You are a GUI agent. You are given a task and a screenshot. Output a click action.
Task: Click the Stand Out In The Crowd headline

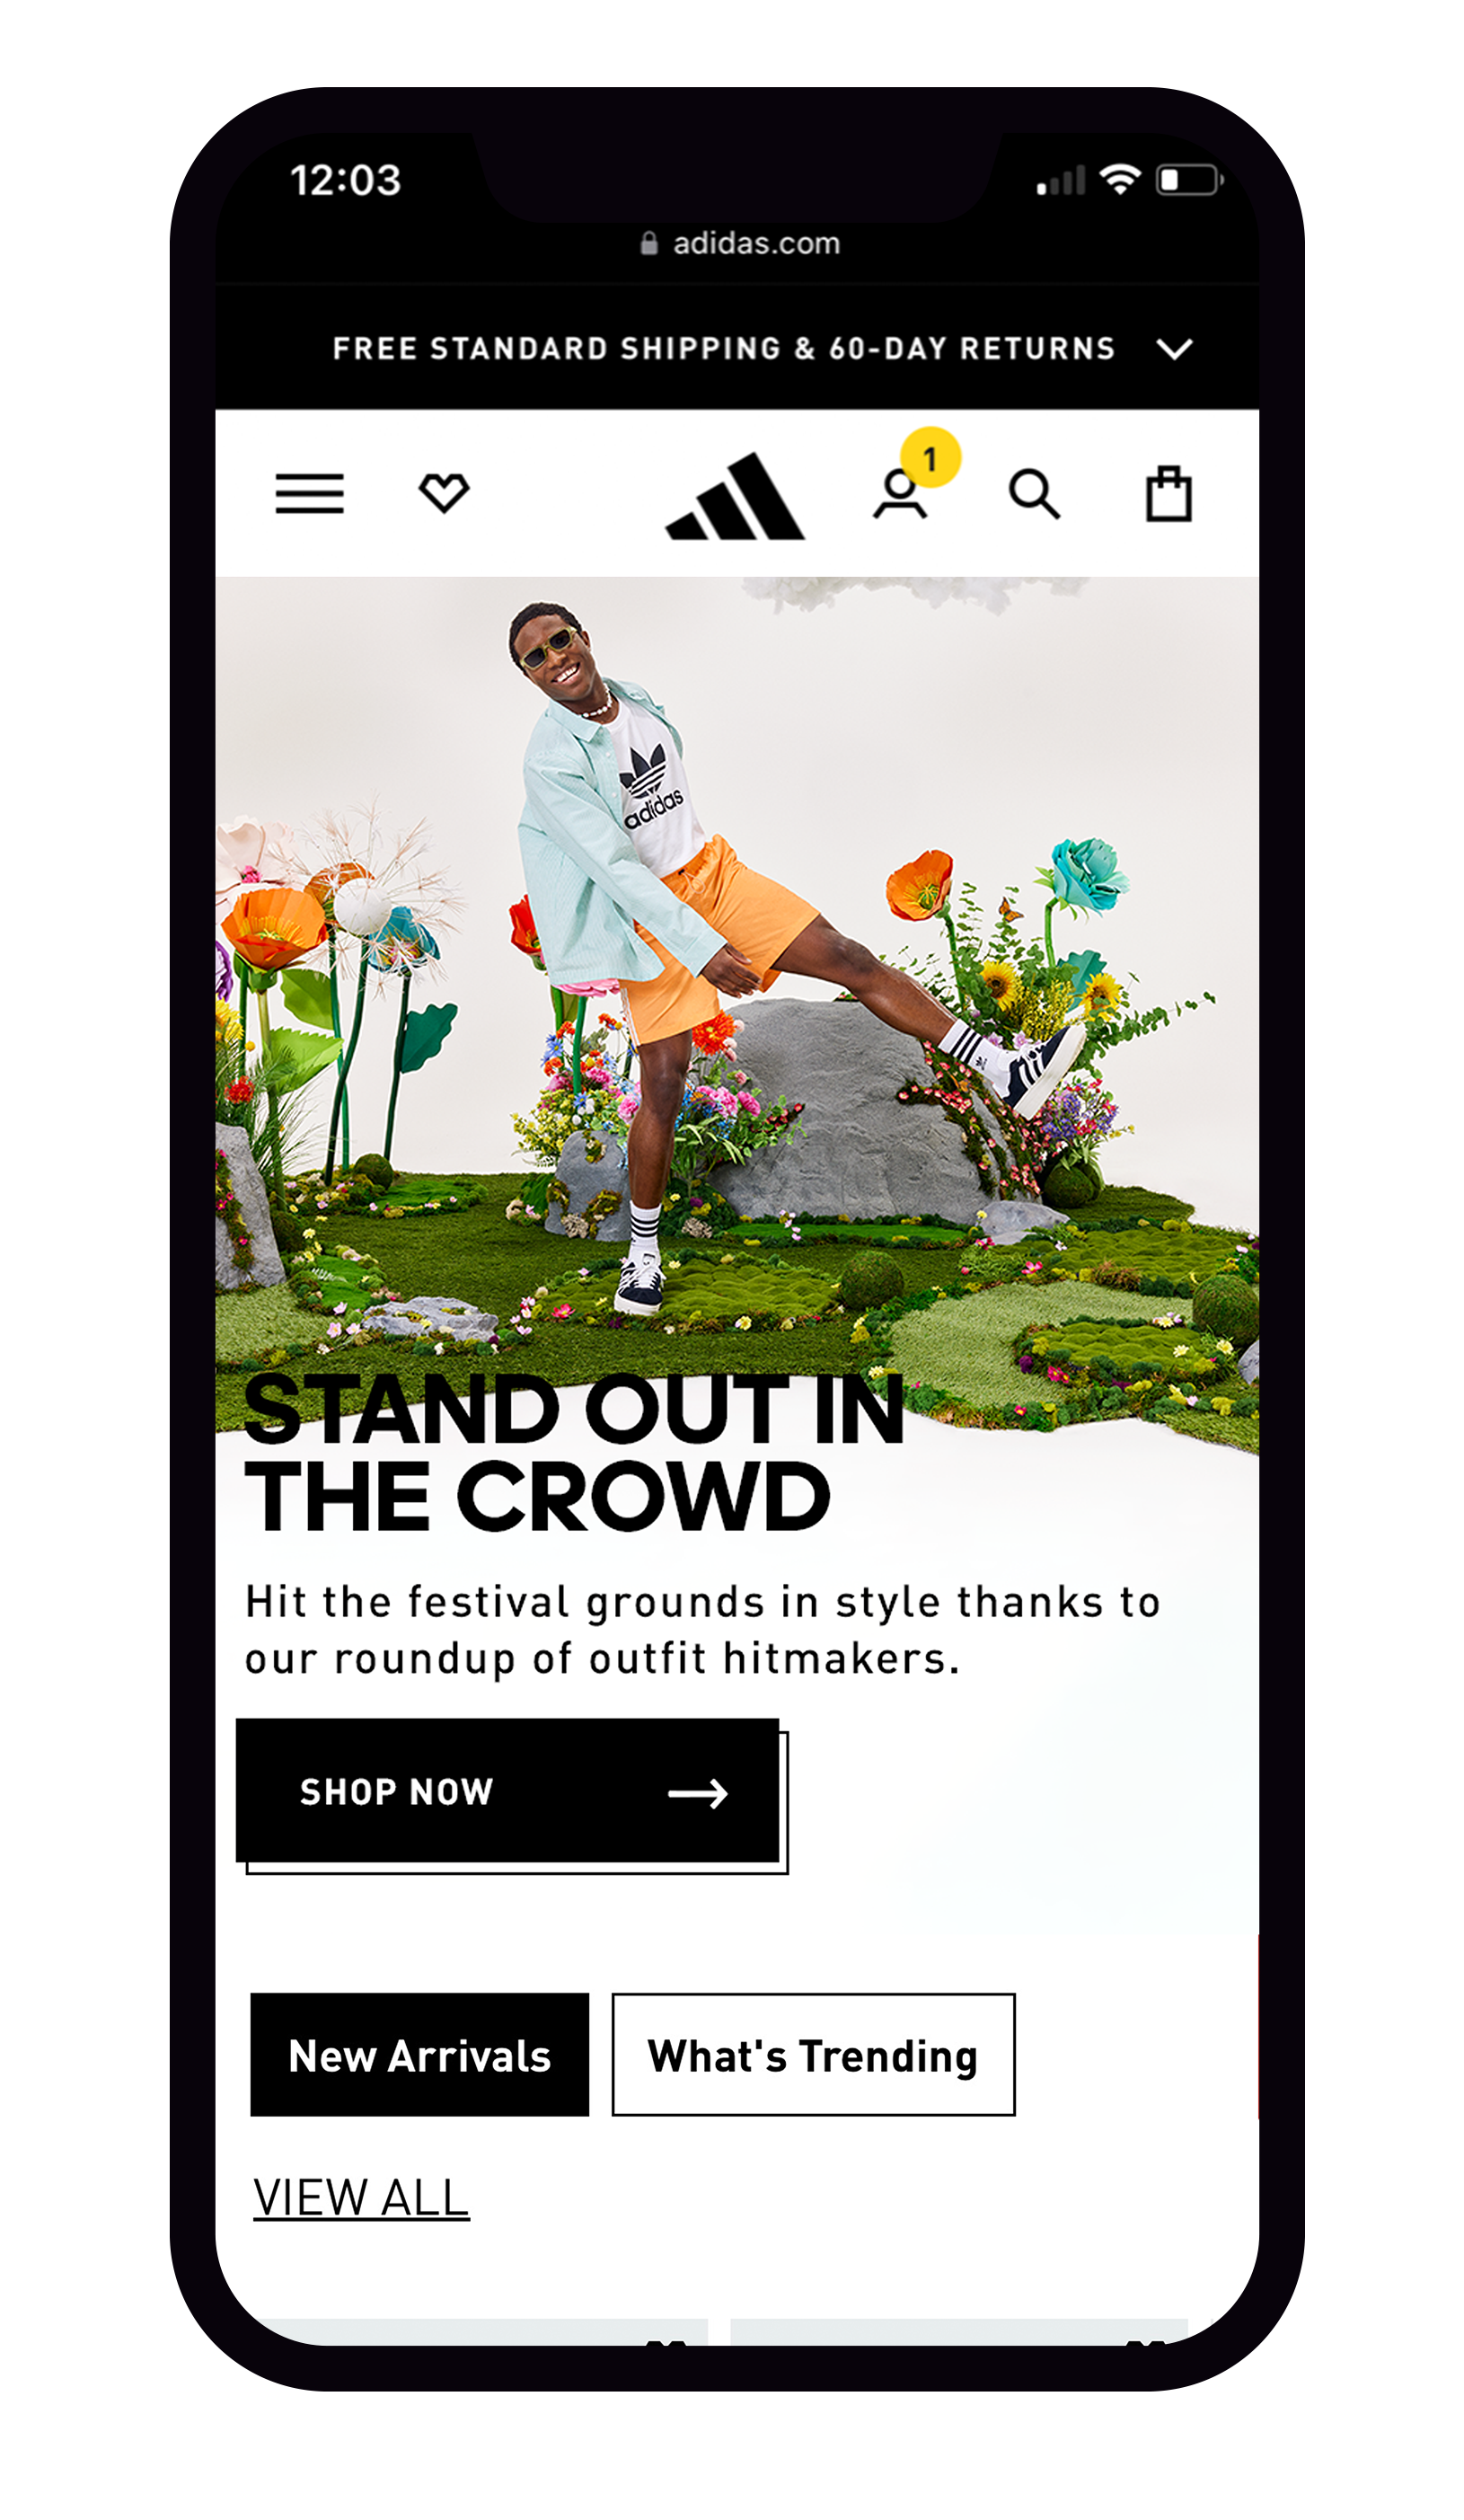[574, 1452]
